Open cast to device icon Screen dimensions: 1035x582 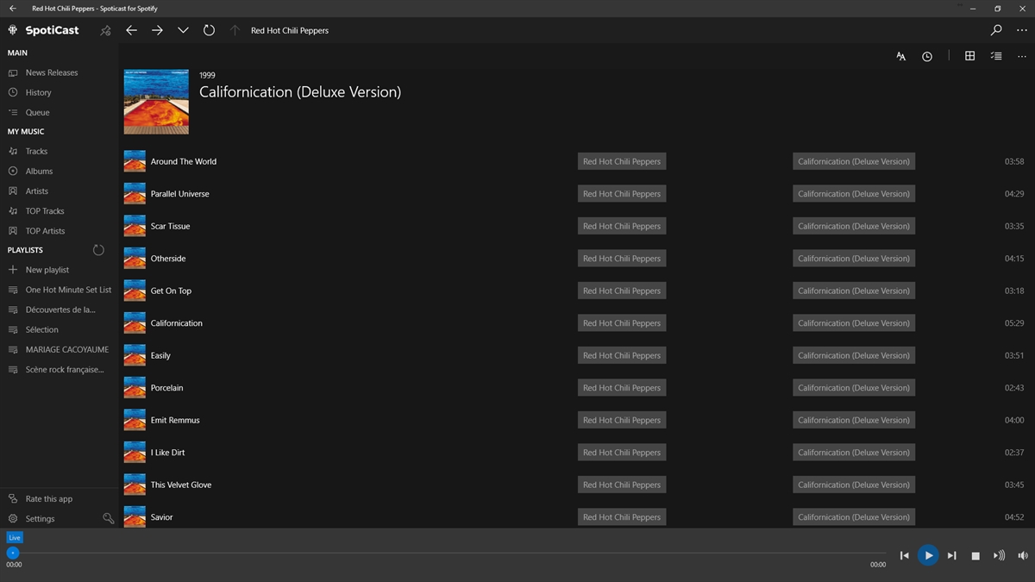[999, 556]
